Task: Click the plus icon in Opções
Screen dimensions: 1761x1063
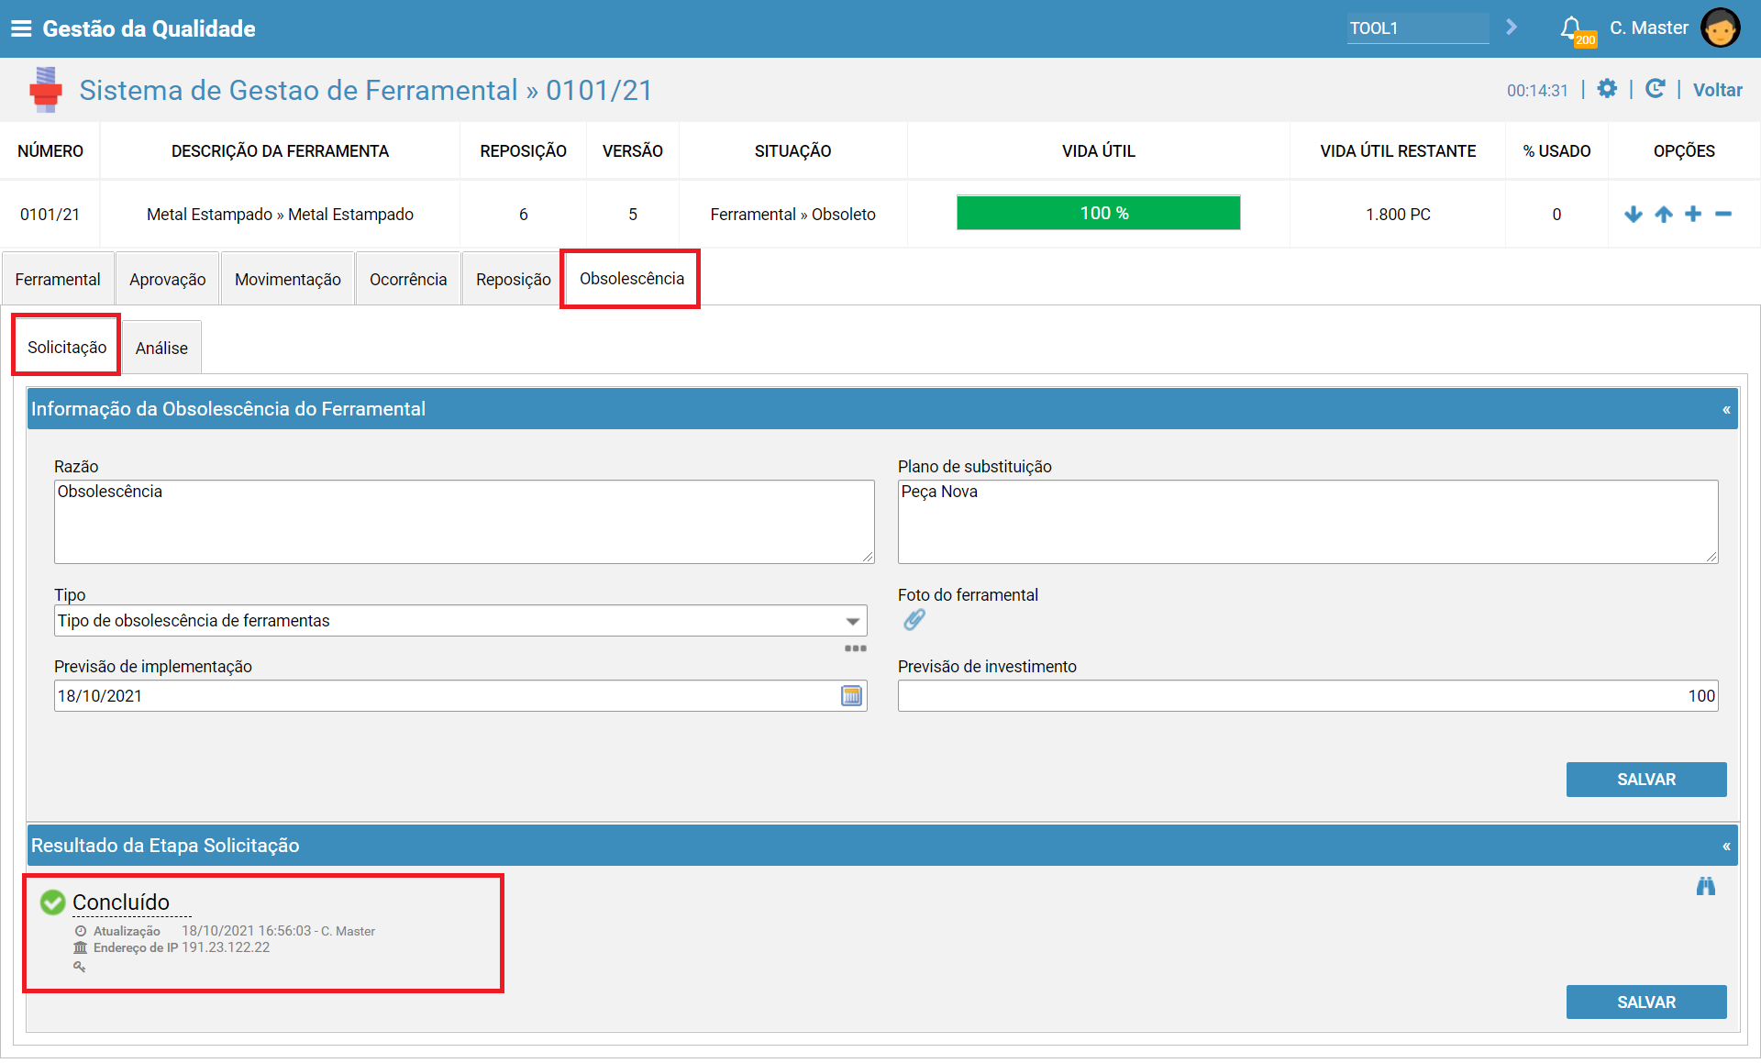Action: (x=1693, y=215)
